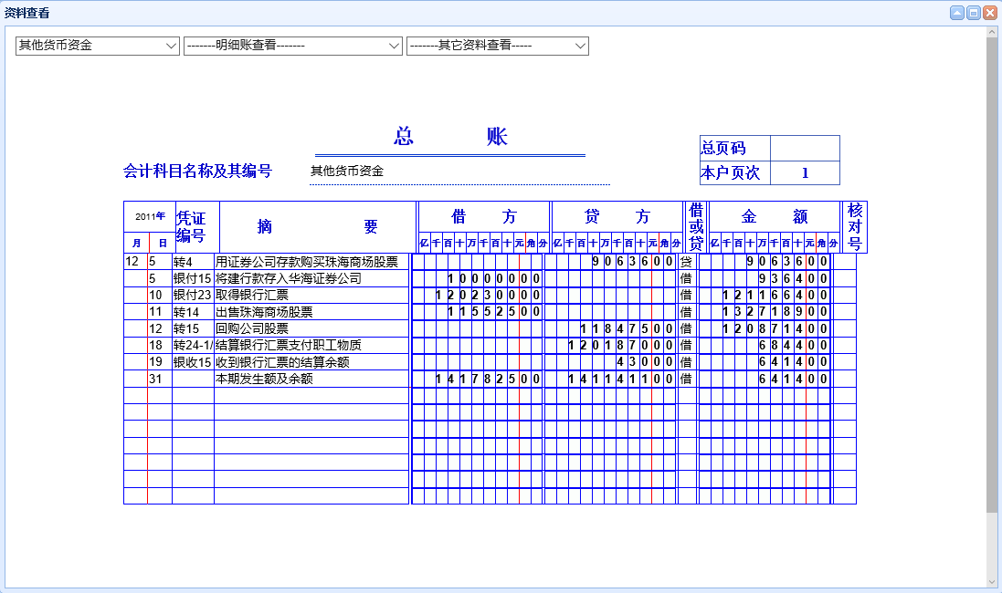Click day 18 in the date column
This screenshot has height=593, width=1002.
click(155, 345)
